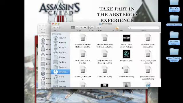Image resolution: width=183 pixels, height=103 pixels.
Task: Select the iWork09 Trial.dmg file icon
Action: pos(126,70)
